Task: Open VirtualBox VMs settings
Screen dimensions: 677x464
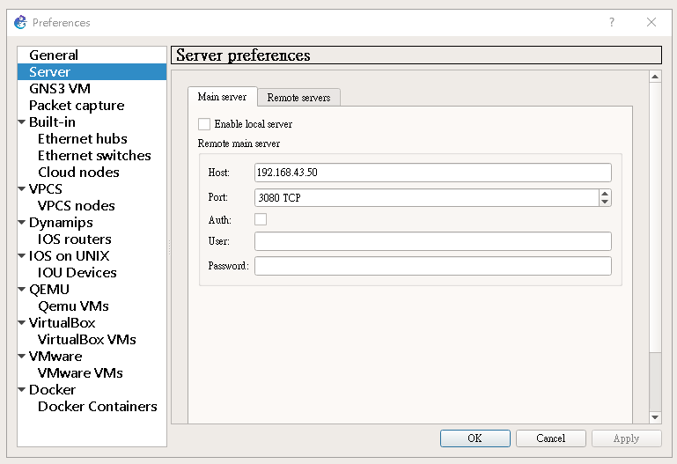Action: [x=92, y=339]
